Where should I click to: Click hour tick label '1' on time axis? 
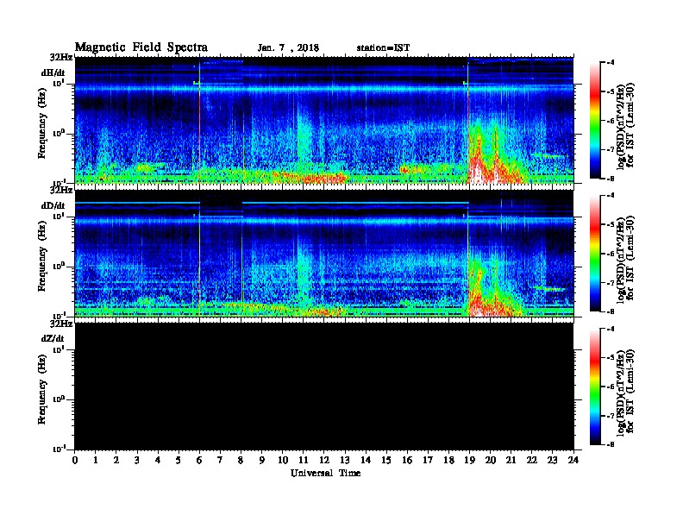coord(96,461)
